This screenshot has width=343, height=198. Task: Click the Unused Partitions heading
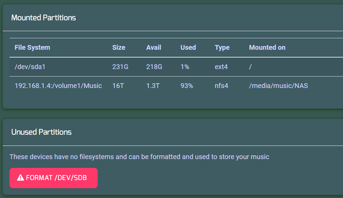click(x=41, y=132)
